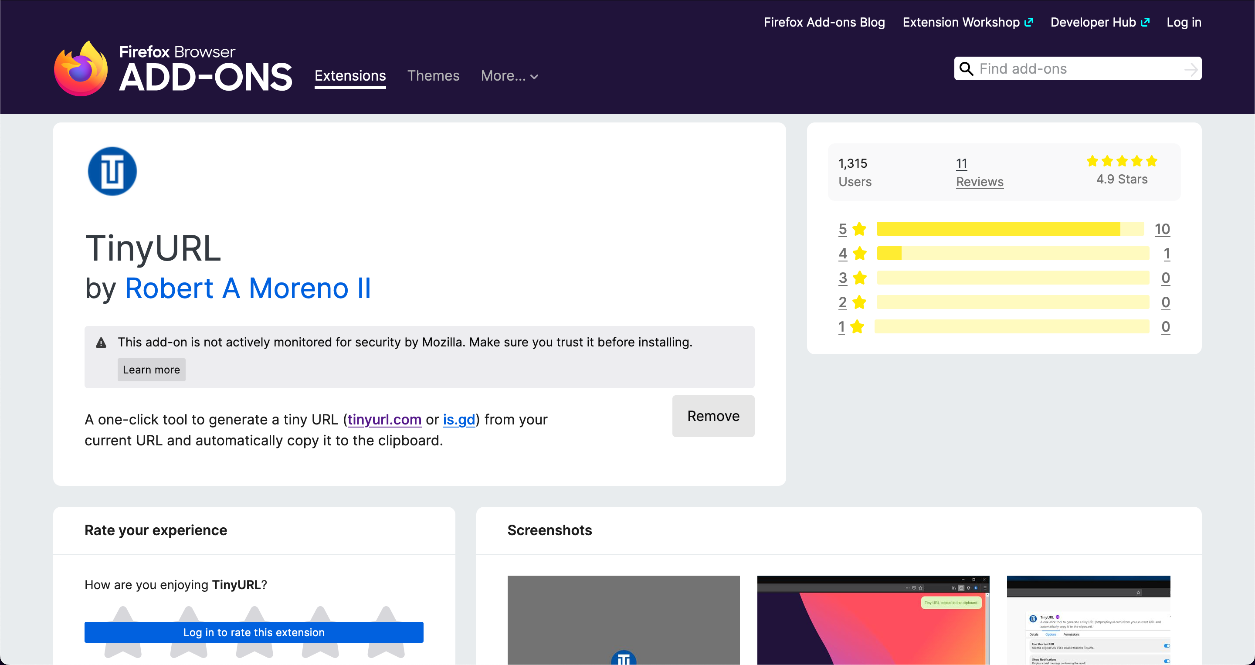This screenshot has width=1255, height=665.
Task: Expand the More... dropdown menu
Action: (509, 76)
